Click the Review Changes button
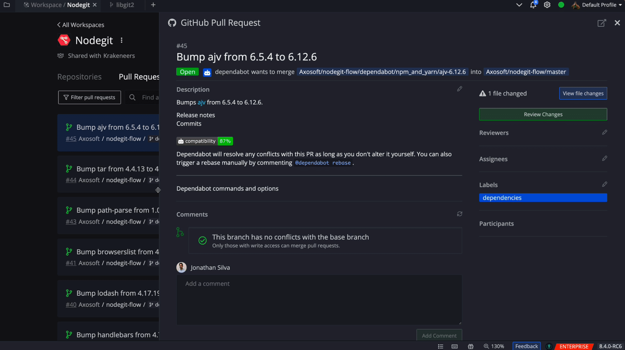625x350 pixels. pyautogui.click(x=543, y=114)
